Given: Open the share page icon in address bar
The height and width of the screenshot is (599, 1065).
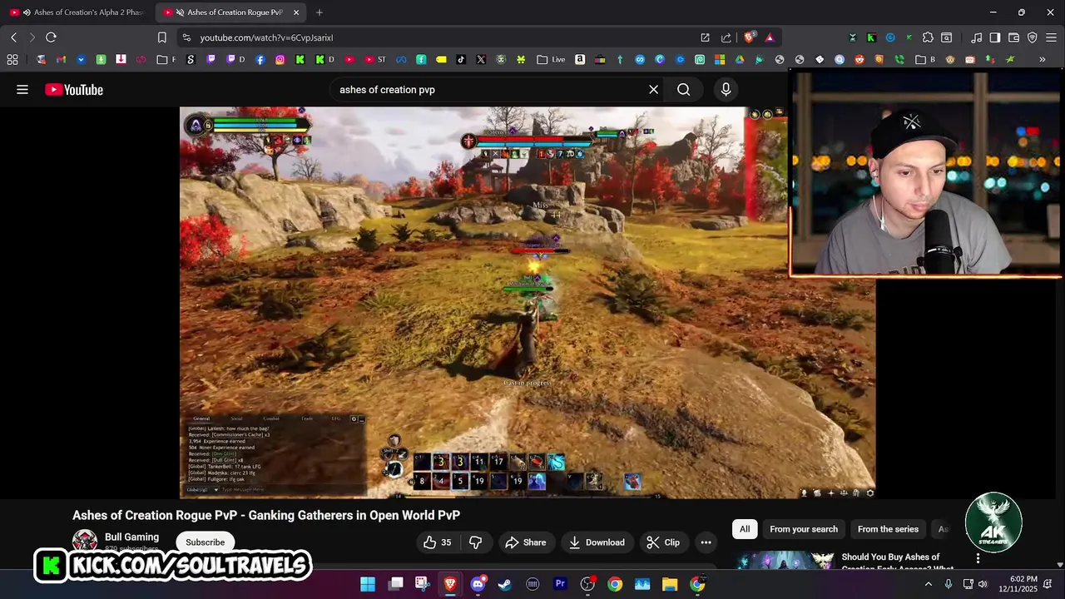Looking at the screenshot, I should (x=726, y=37).
